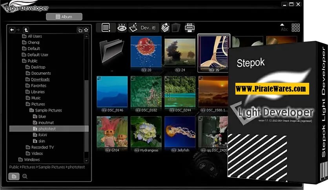Click the batch process stack icon
328x190 pixels.
tap(165, 27)
